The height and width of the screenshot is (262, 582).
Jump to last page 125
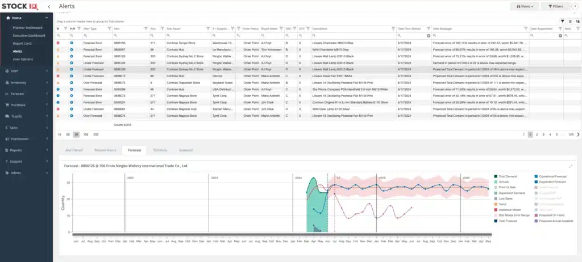[x=571, y=134]
